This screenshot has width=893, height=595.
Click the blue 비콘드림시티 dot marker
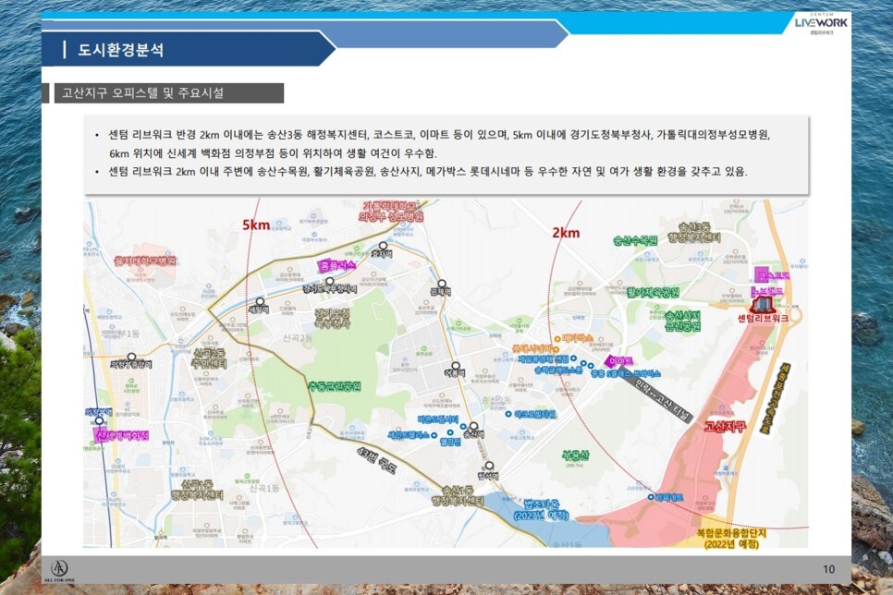pos(462,426)
